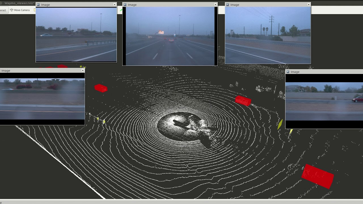This screenshot has height=204, width=363.
Task: Select the Move Camera tool
Action: click(x=20, y=10)
